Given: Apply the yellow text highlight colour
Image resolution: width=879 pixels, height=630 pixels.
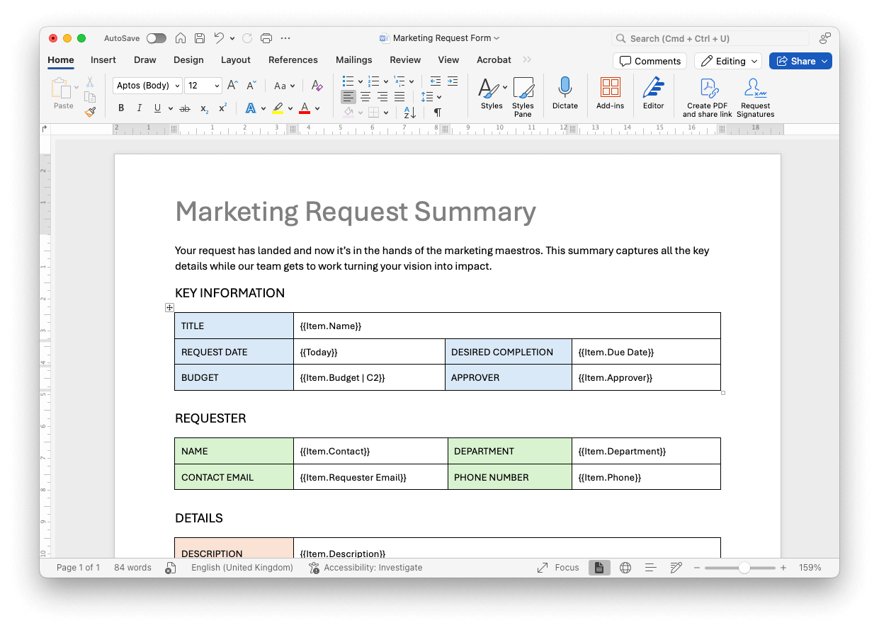Looking at the screenshot, I should [x=278, y=108].
